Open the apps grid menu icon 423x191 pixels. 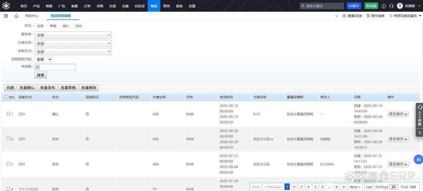tap(6, 16)
